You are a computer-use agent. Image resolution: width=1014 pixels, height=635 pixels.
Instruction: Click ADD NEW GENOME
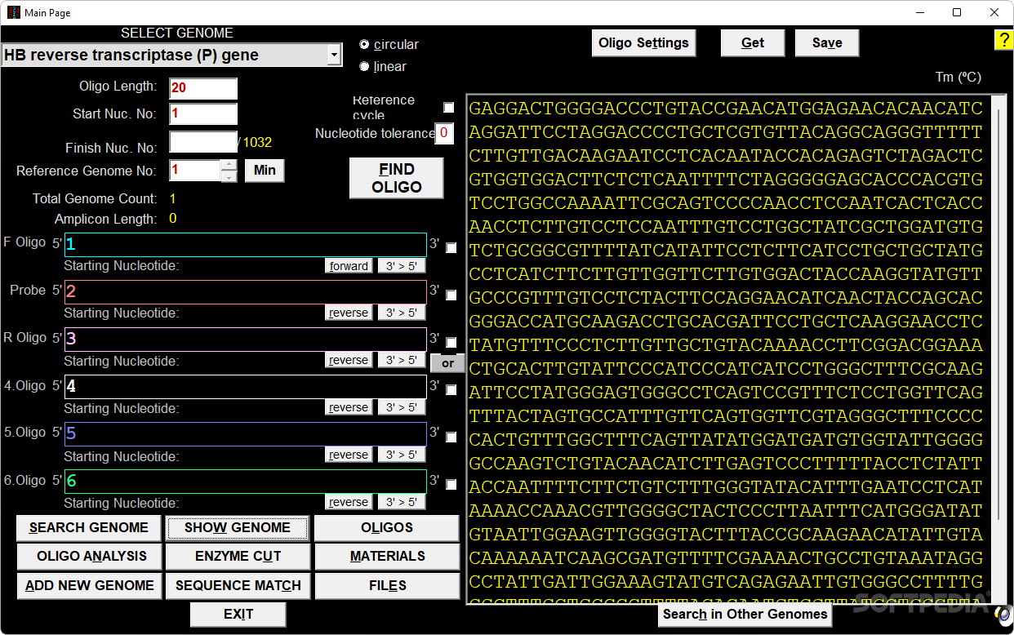point(89,586)
